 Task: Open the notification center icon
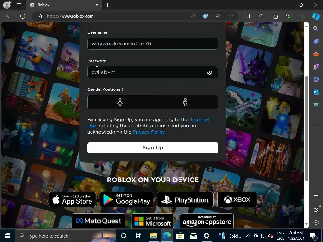313,236
